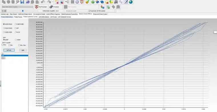Select the R2(A)-M2(A) radio button
The height and width of the screenshot is (112, 217).
click(4, 24)
